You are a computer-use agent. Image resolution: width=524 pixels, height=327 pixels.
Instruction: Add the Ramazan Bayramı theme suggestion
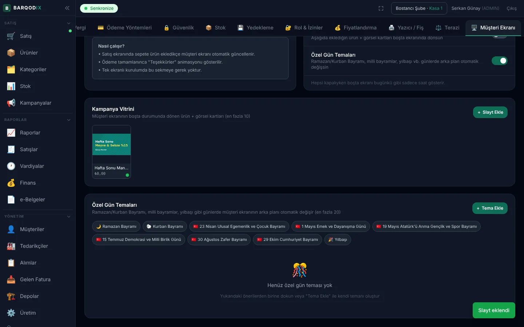(116, 226)
